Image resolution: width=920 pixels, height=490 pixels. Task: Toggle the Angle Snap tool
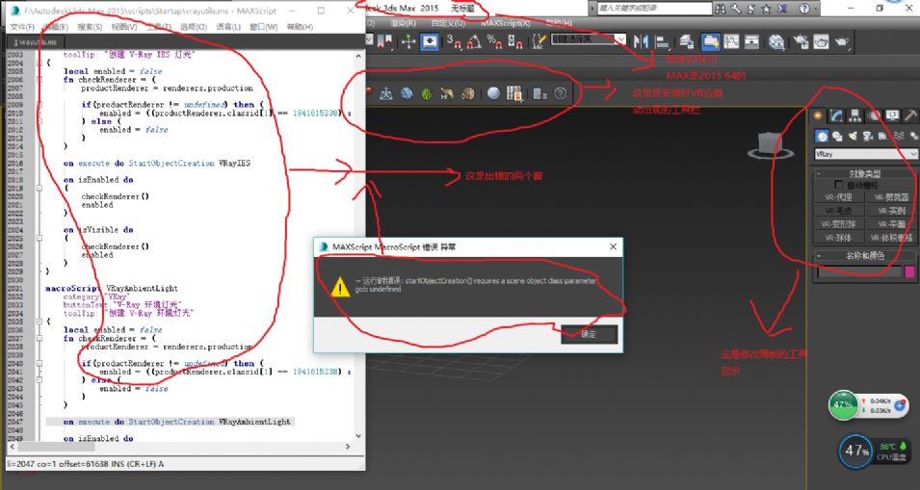click(x=474, y=41)
